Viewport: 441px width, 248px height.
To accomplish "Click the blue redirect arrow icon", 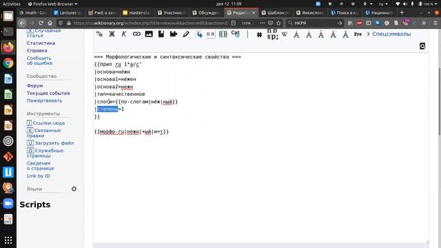I will [199, 34].
